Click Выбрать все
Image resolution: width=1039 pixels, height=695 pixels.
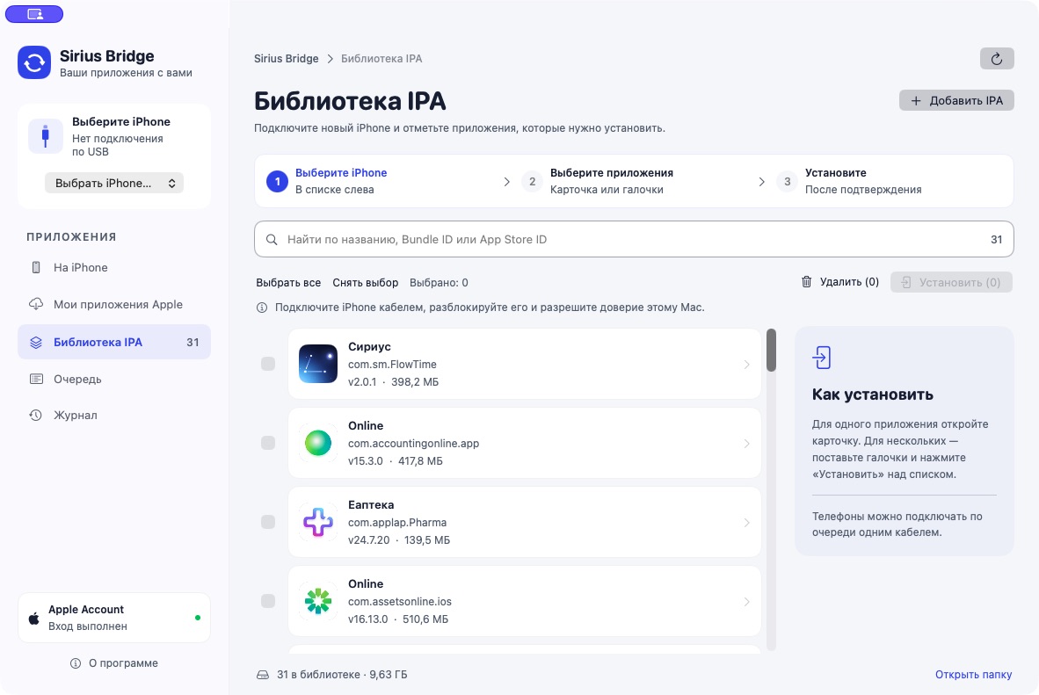coord(288,282)
